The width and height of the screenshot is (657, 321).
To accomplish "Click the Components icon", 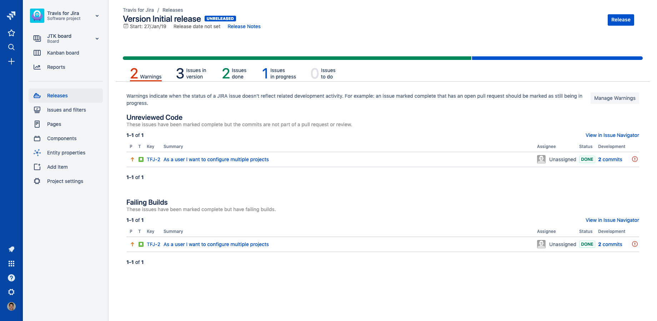I will [x=37, y=138].
